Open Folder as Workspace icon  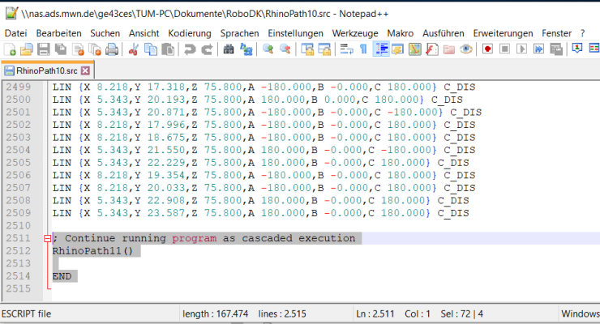[x=449, y=49]
